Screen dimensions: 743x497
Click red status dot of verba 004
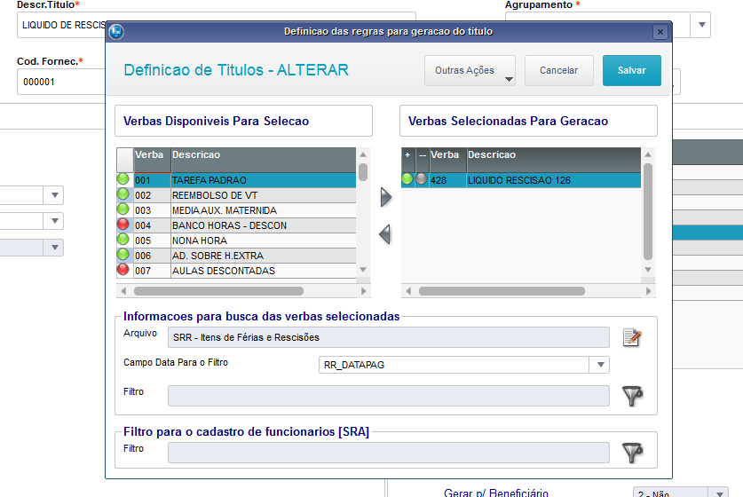(123, 225)
